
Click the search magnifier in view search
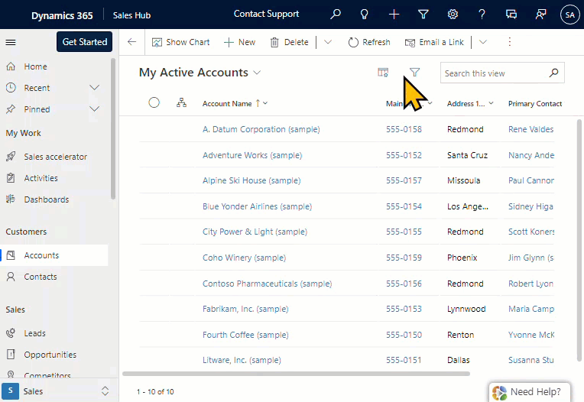click(554, 73)
